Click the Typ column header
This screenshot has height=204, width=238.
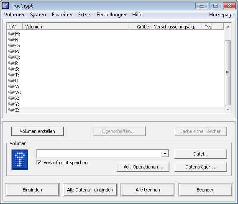click(x=213, y=27)
